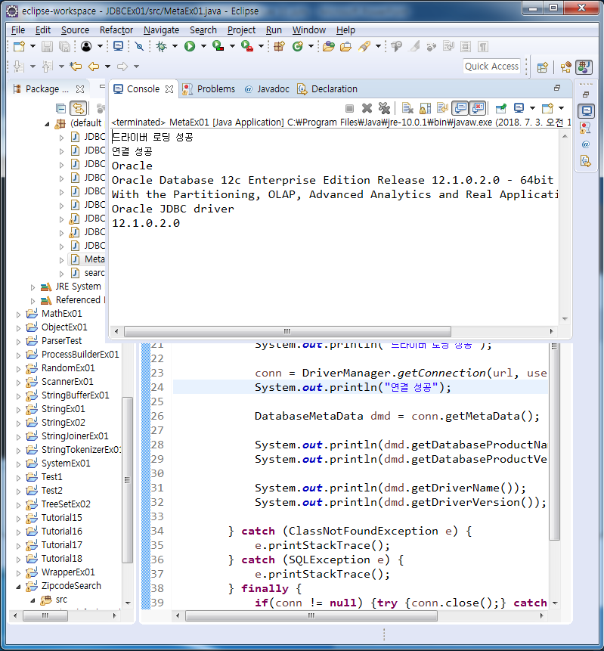604x651 pixels.
Task: Click the Open Task folder icon
Action: tap(345, 47)
